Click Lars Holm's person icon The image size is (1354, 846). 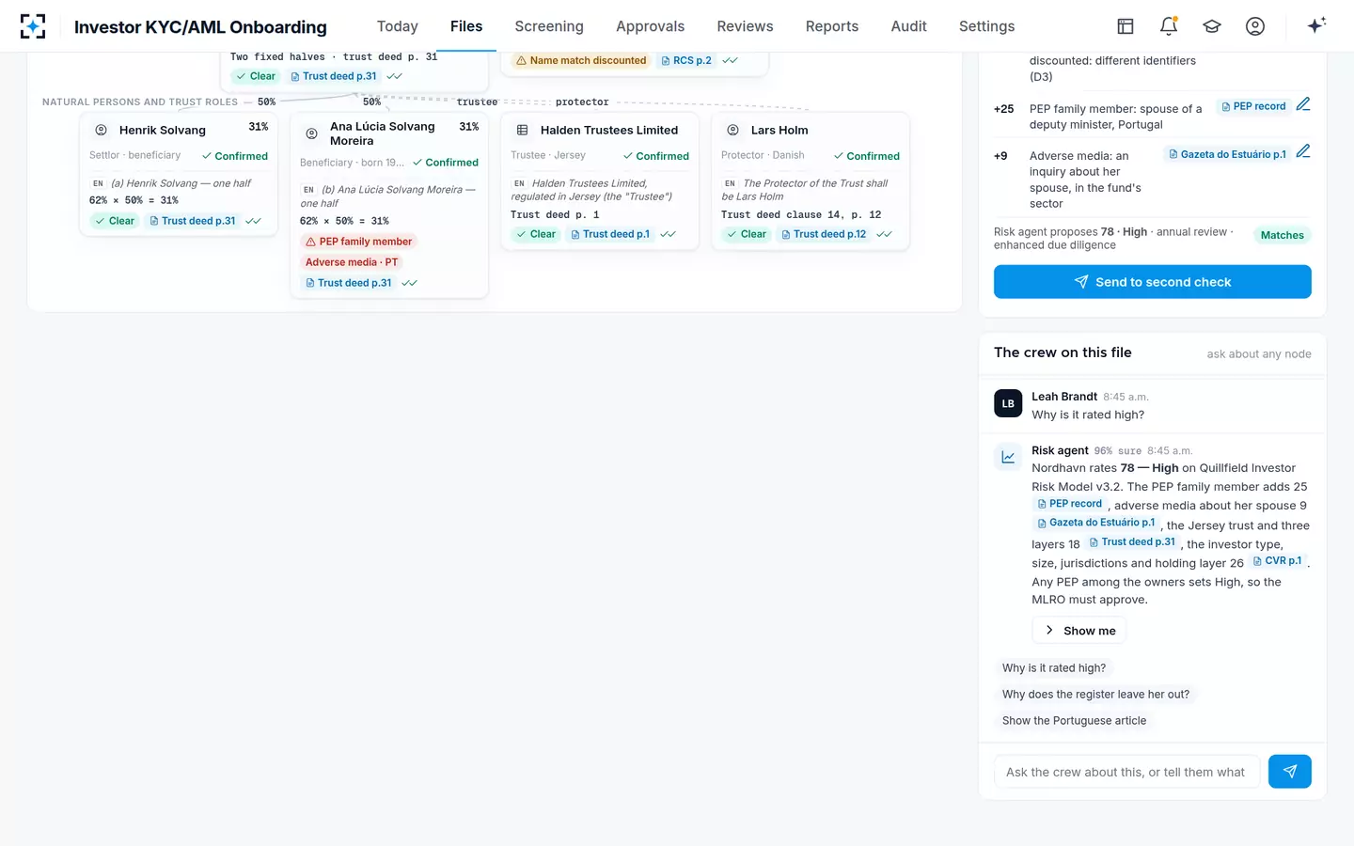[x=733, y=130]
